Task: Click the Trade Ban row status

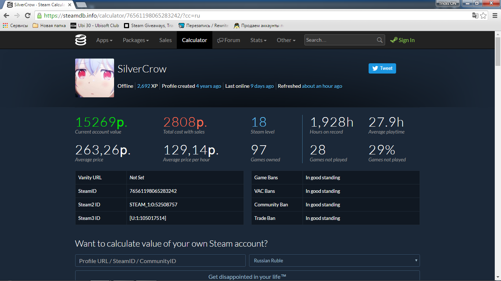Action: click(323, 218)
